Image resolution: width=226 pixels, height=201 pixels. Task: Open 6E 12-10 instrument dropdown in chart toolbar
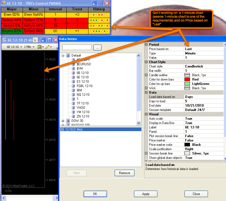coord(14,47)
